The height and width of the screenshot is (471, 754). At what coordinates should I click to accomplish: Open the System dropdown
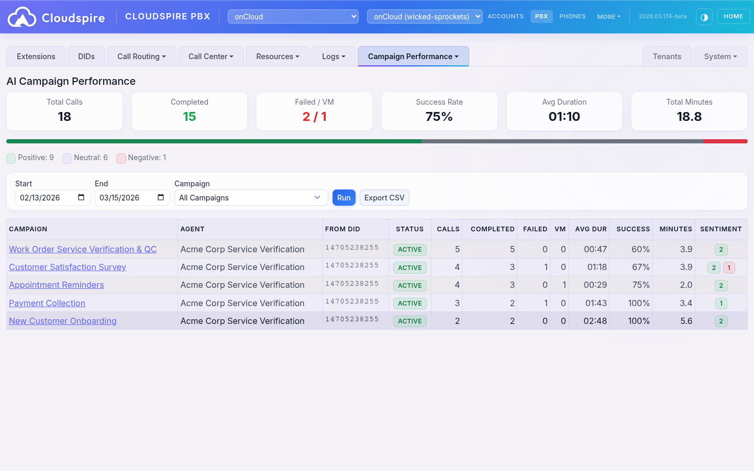tap(720, 56)
